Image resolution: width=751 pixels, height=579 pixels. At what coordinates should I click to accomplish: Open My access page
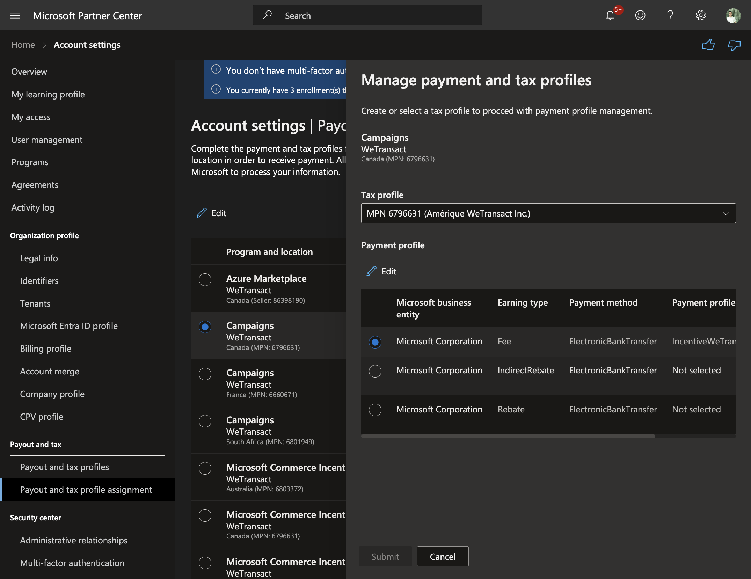(31, 117)
